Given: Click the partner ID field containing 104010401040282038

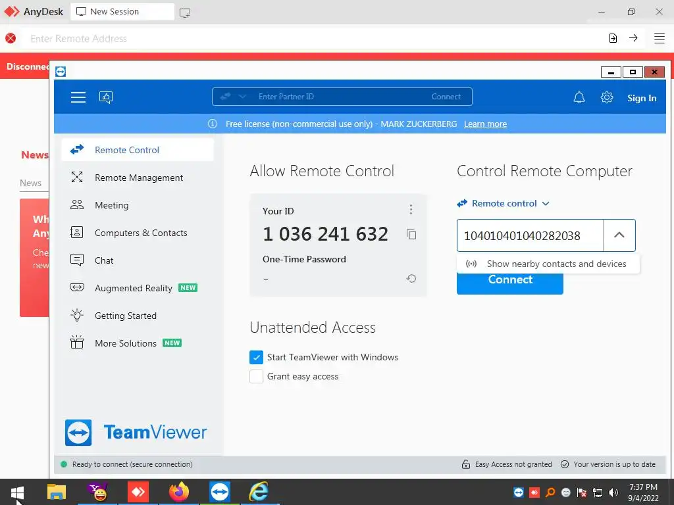Looking at the screenshot, I should click(530, 235).
